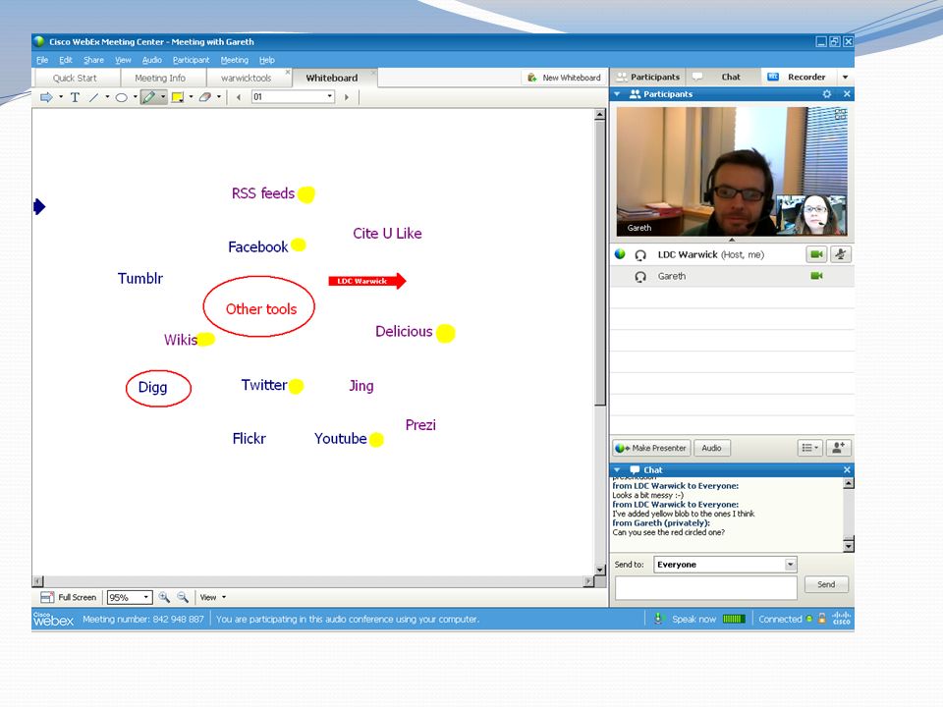Open the shape tool dropdown arrow
943x707 pixels.
[136, 97]
